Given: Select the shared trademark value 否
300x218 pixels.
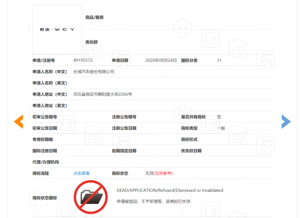Looking at the screenshot, I should [219, 117].
